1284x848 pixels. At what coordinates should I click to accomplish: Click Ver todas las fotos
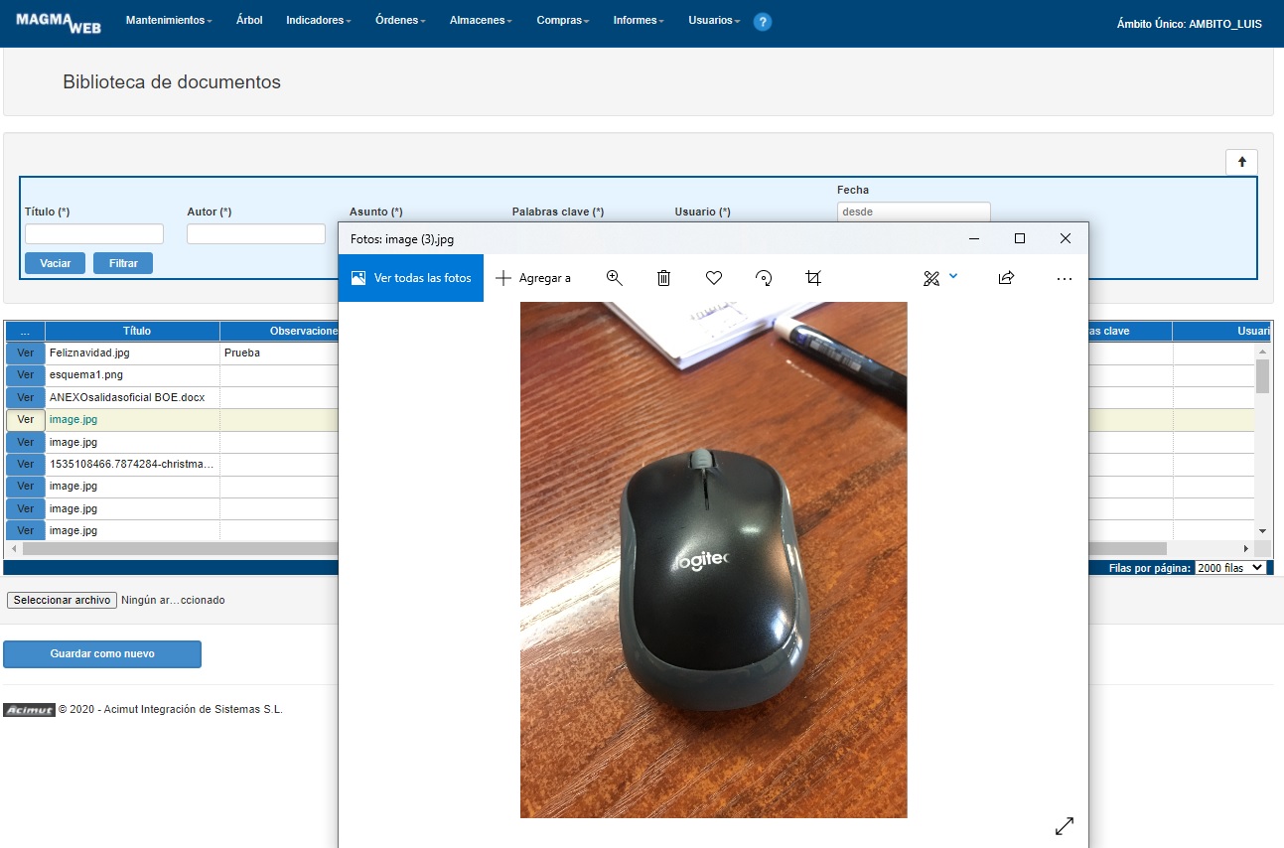point(411,278)
